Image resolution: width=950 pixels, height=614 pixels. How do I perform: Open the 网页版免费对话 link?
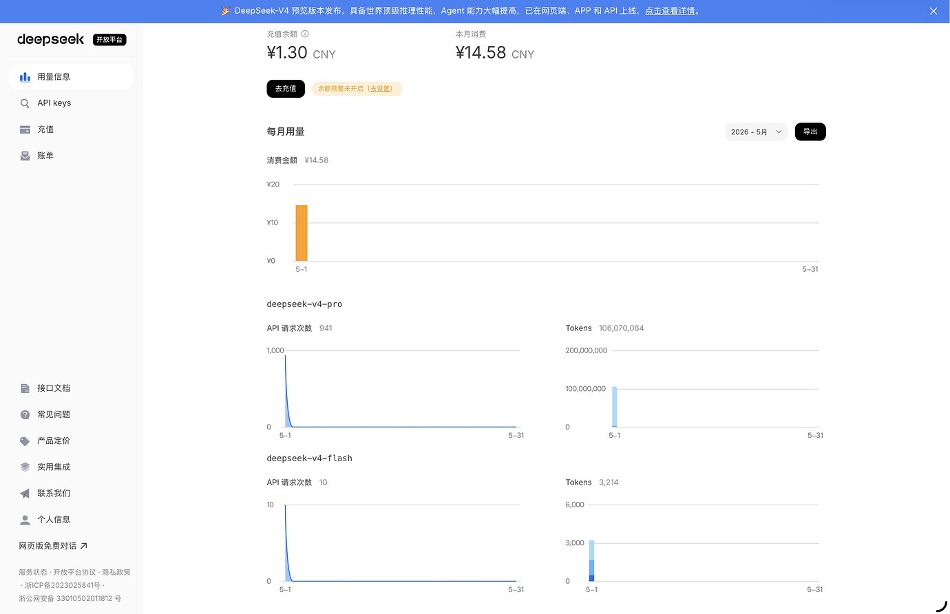click(53, 546)
